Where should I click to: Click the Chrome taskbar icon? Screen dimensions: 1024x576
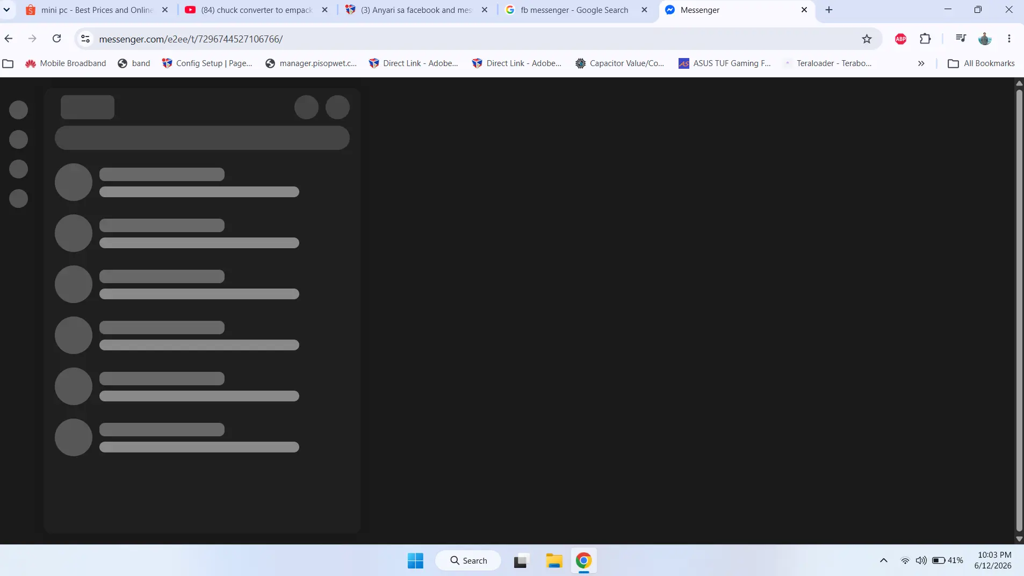pyautogui.click(x=583, y=560)
